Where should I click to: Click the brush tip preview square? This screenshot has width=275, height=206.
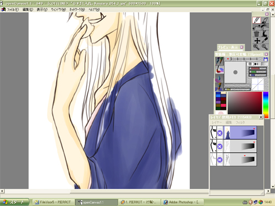(x=235, y=72)
